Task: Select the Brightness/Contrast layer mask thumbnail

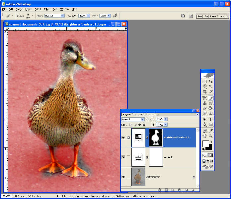Action: pos(156,138)
